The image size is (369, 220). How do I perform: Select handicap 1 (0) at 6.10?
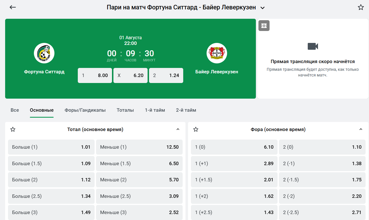pyautogui.click(x=234, y=147)
